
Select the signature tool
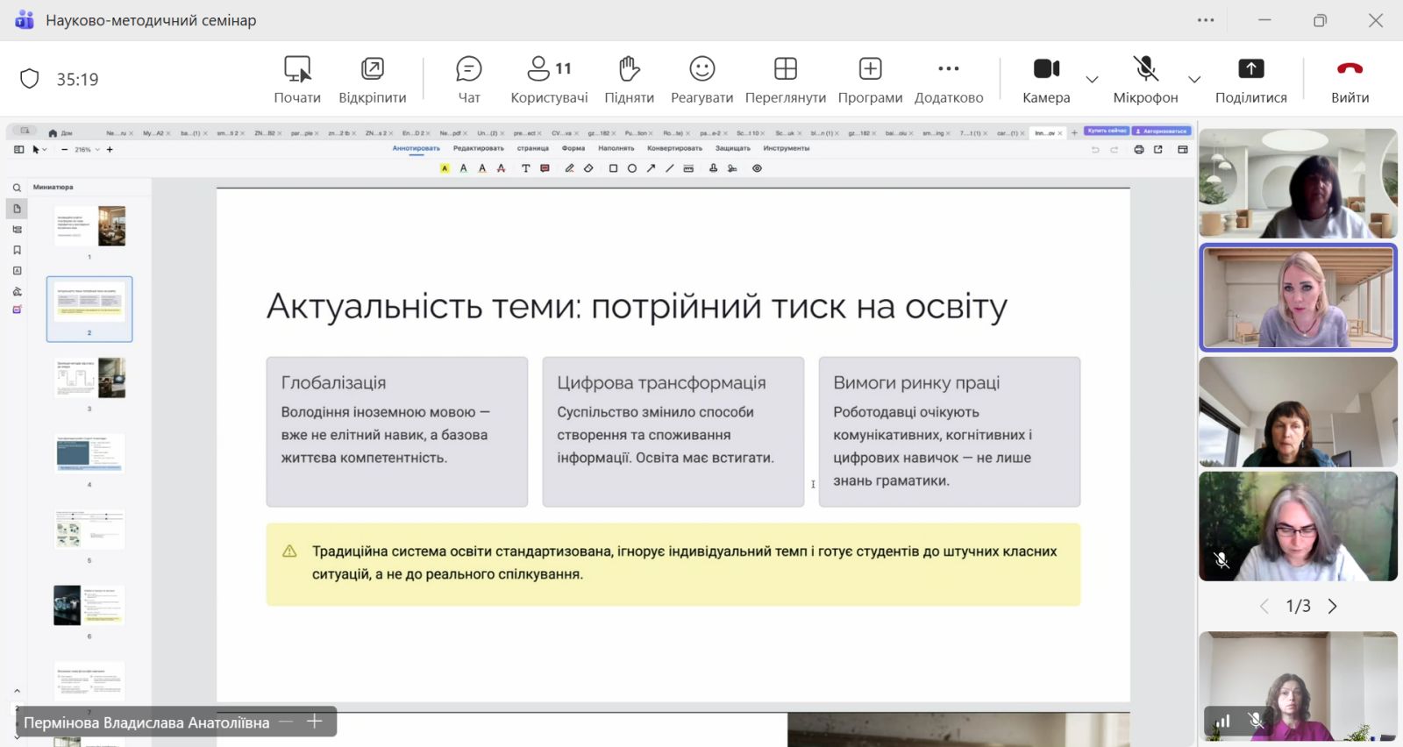(x=732, y=168)
